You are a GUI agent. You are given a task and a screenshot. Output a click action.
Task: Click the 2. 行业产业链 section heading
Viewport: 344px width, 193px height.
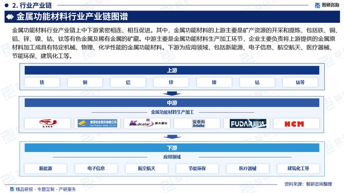click(x=32, y=5)
